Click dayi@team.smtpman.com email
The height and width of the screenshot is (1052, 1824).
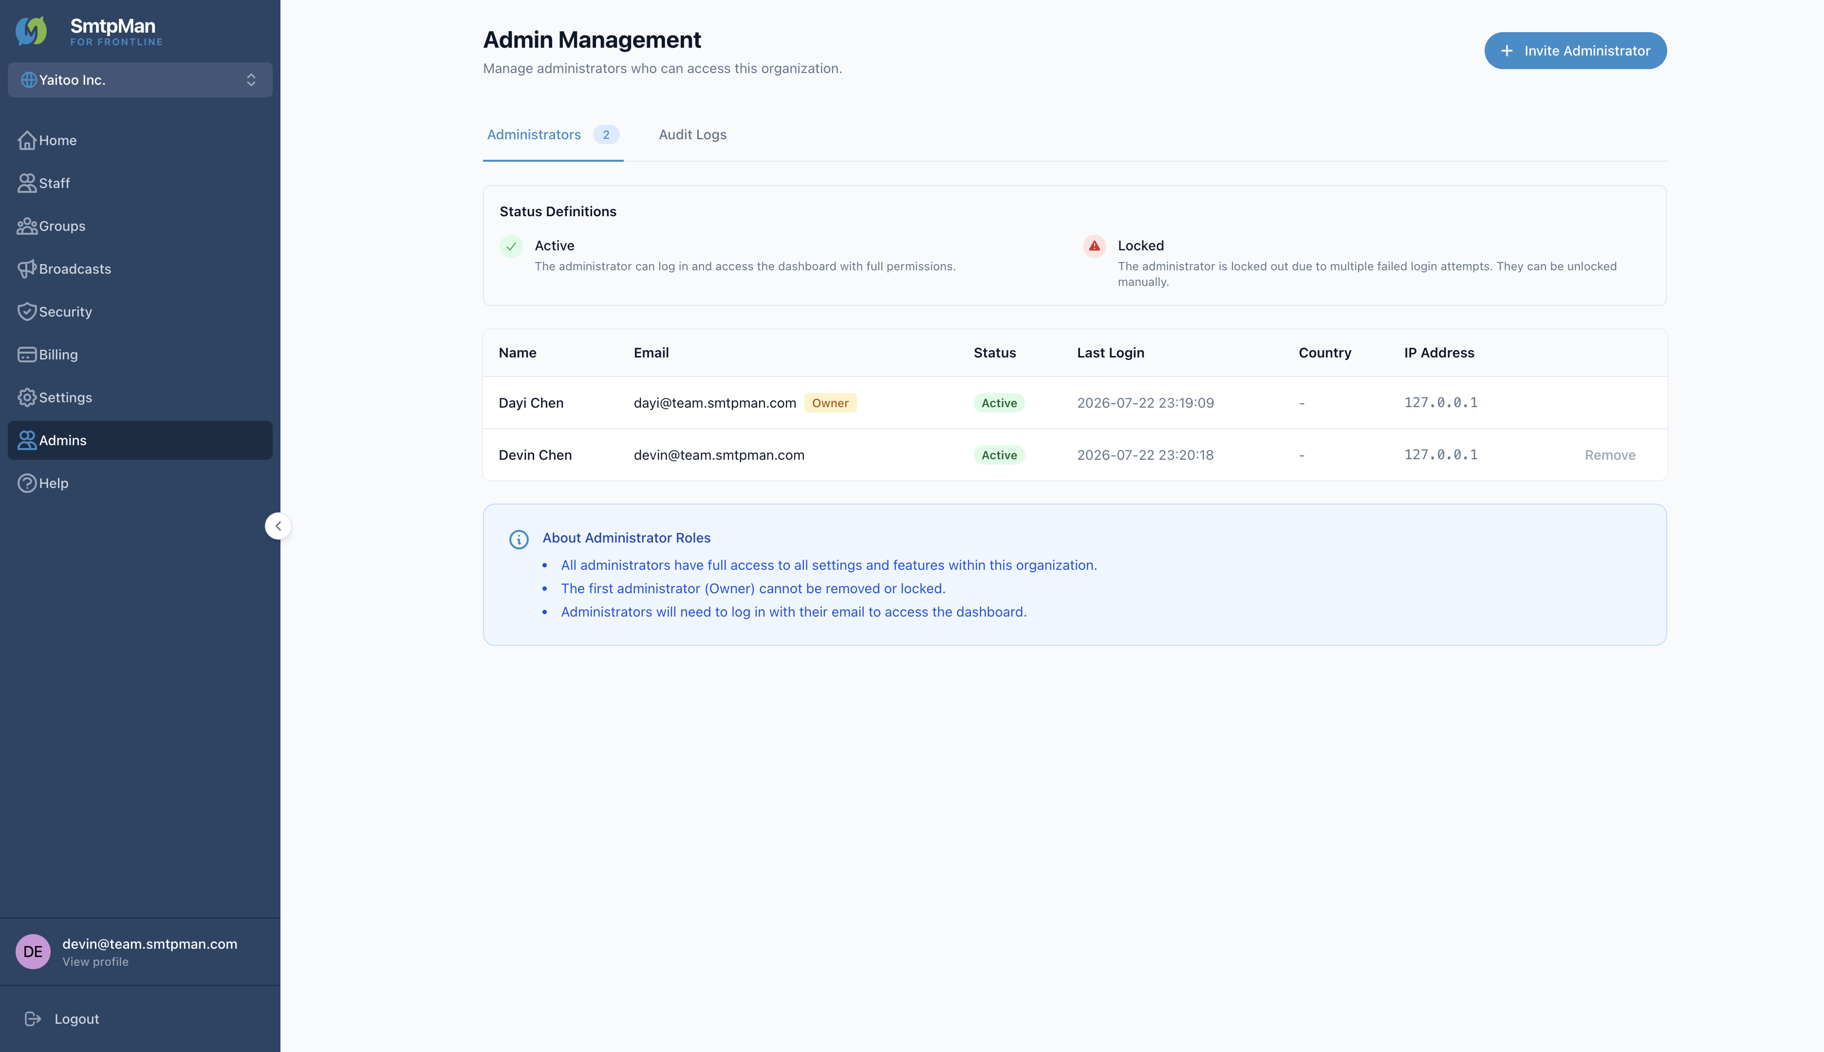click(x=714, y=403)
